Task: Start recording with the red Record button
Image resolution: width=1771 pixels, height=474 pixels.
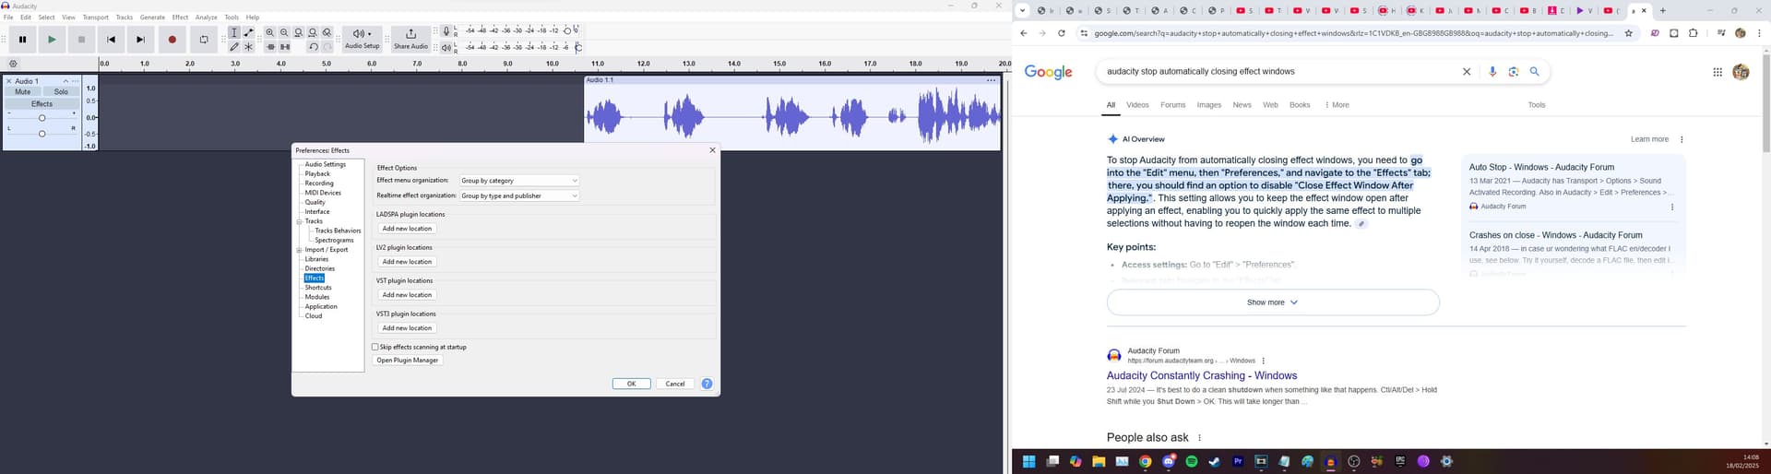Action: pos(172,40)
